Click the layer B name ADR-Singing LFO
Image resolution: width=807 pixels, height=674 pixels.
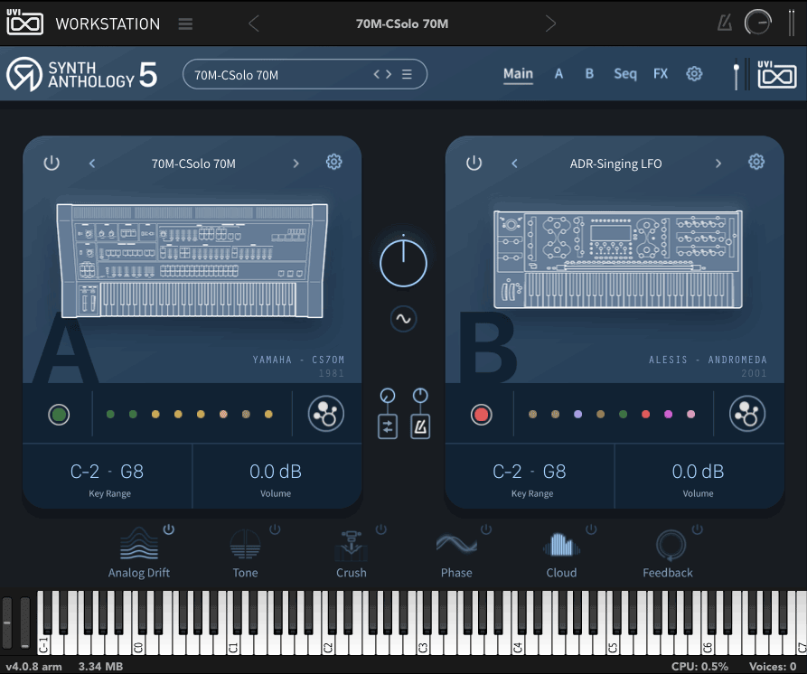click(615, 164)
